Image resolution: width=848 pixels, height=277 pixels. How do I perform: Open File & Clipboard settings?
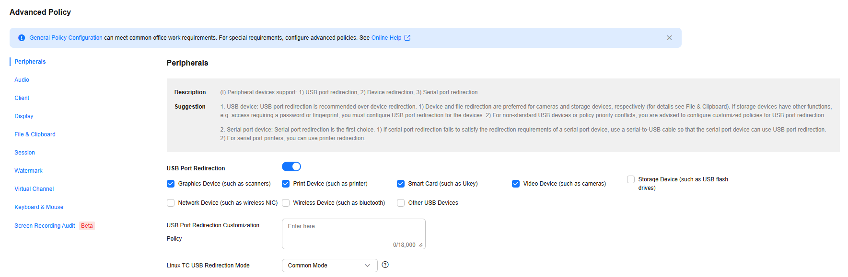point(35,134)
